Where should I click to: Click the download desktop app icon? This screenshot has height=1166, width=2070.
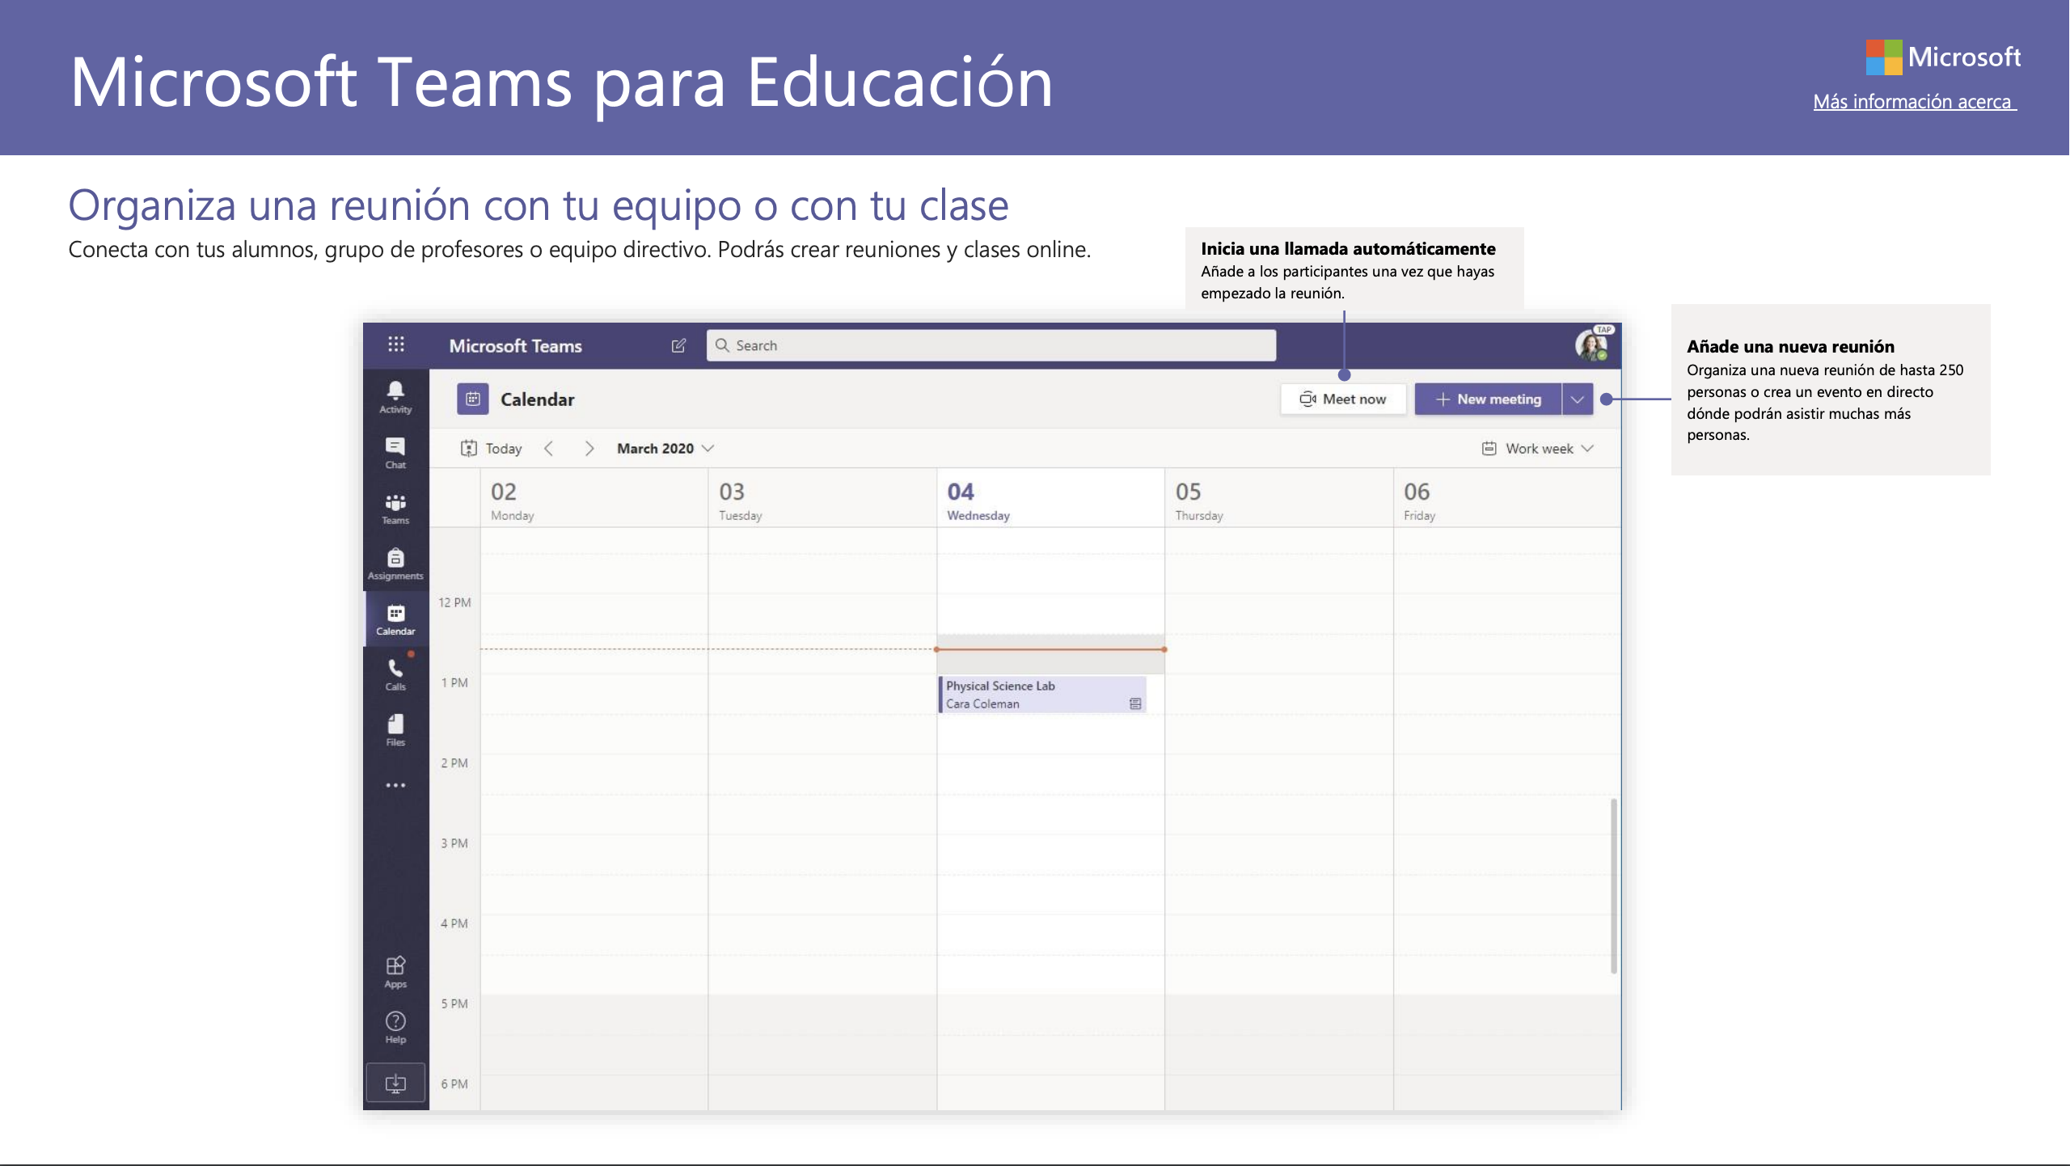coord(395,1083)
